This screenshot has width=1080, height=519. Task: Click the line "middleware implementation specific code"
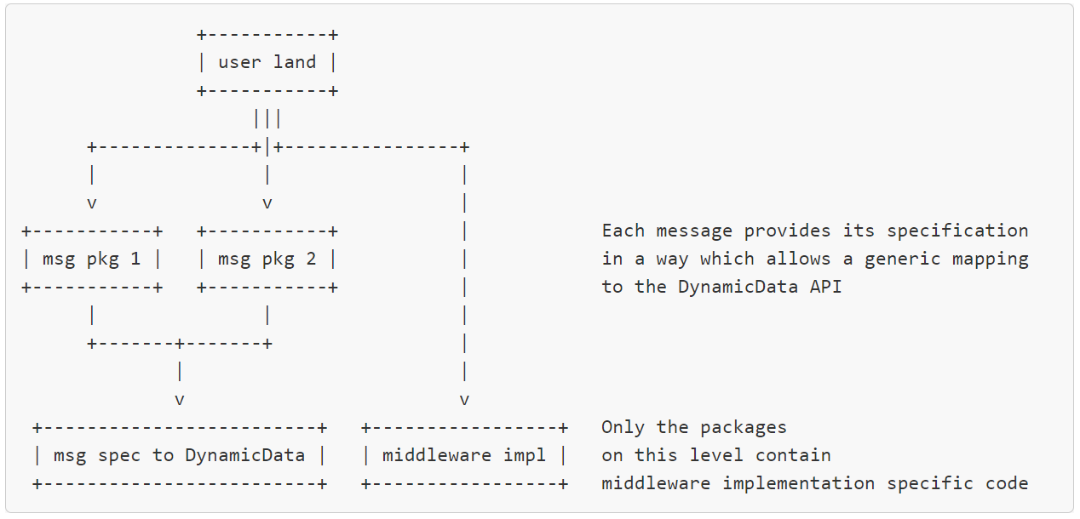click(x=815, y=483)
